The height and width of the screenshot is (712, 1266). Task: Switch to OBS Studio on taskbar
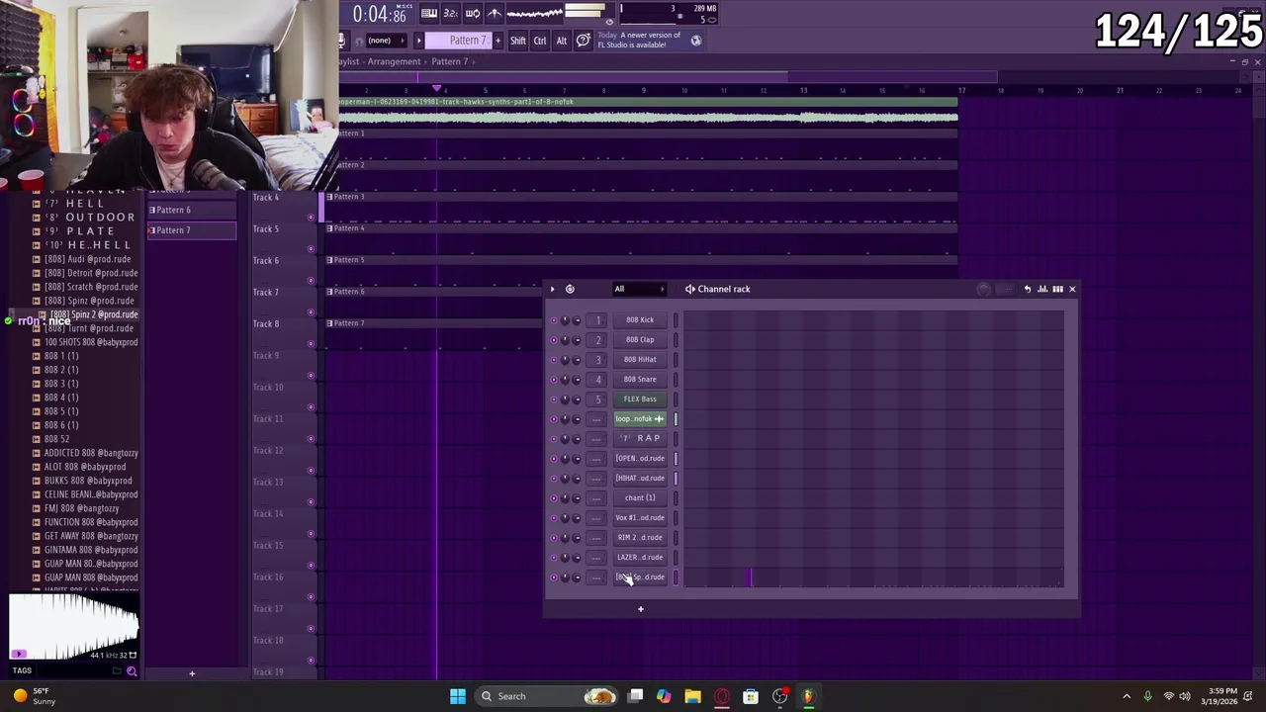(780, 696)
